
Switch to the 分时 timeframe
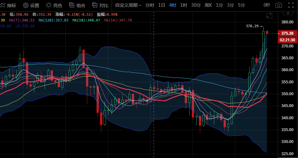149,5
